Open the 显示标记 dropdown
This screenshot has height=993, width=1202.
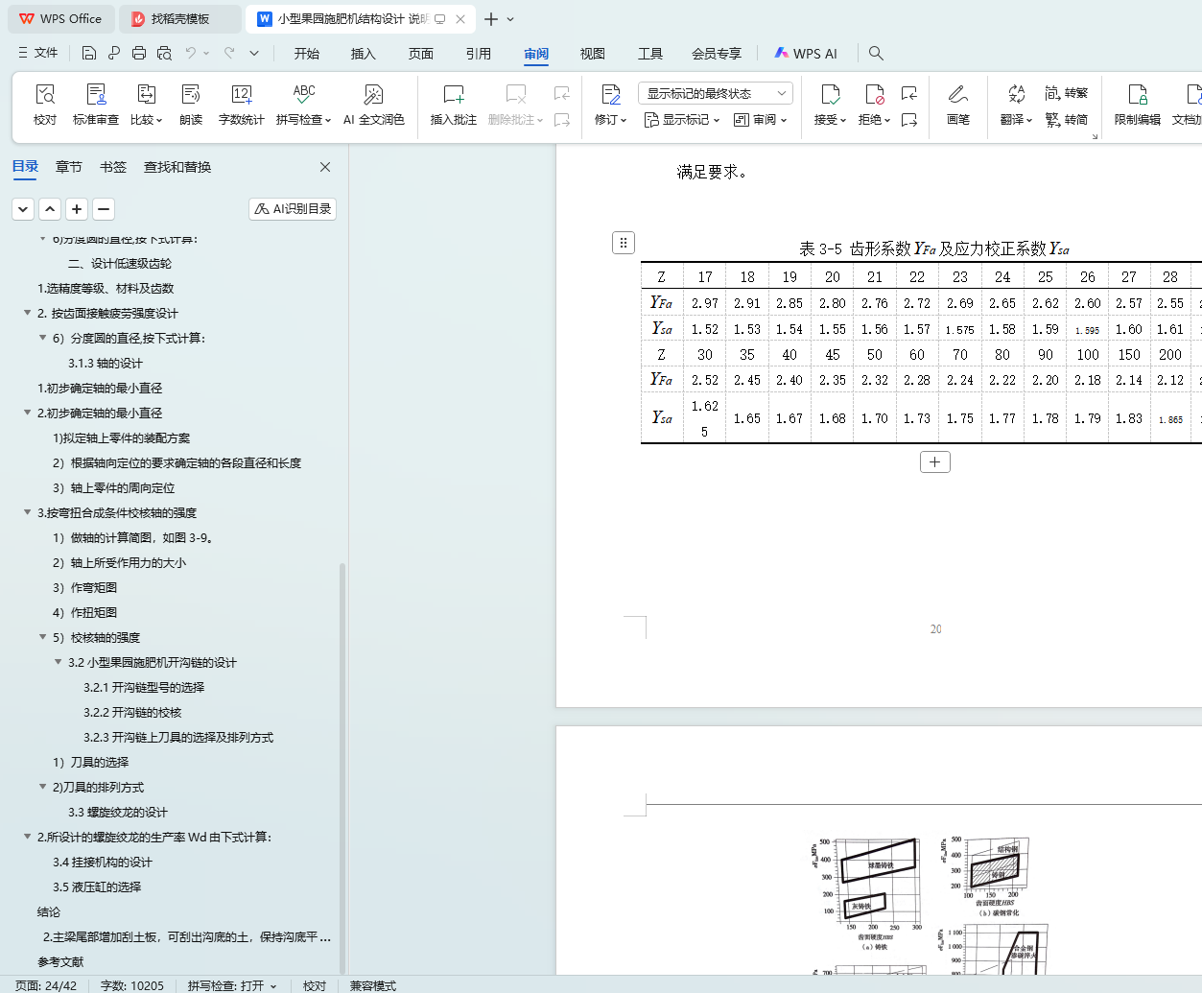tap(681, 120)
